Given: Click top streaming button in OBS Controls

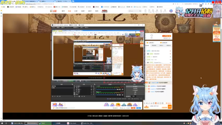Looking at the screenshot, I should pyautogui.click(x=135, y=86).
